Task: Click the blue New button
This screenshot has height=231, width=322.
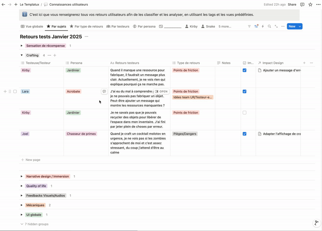Action: 292,26
